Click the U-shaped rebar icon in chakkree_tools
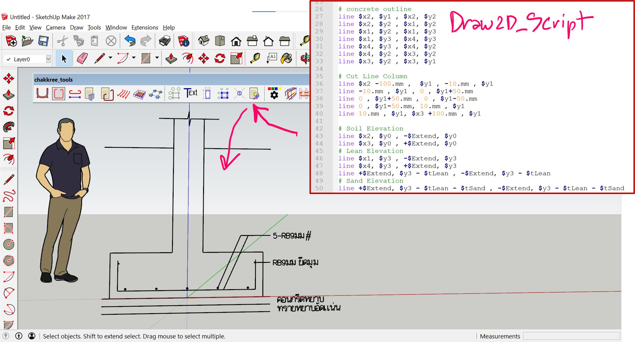The image size is (635, 342). [x=42, y=93]
